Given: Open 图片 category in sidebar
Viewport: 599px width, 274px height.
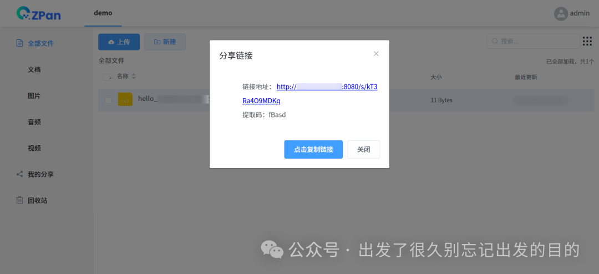Looking at the screenshot, I should (34, 96).
